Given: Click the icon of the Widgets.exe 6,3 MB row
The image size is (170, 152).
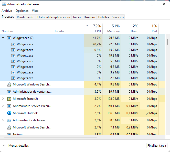Looking at the screenshot, I should pyautogui.click(x=13, y=67).
